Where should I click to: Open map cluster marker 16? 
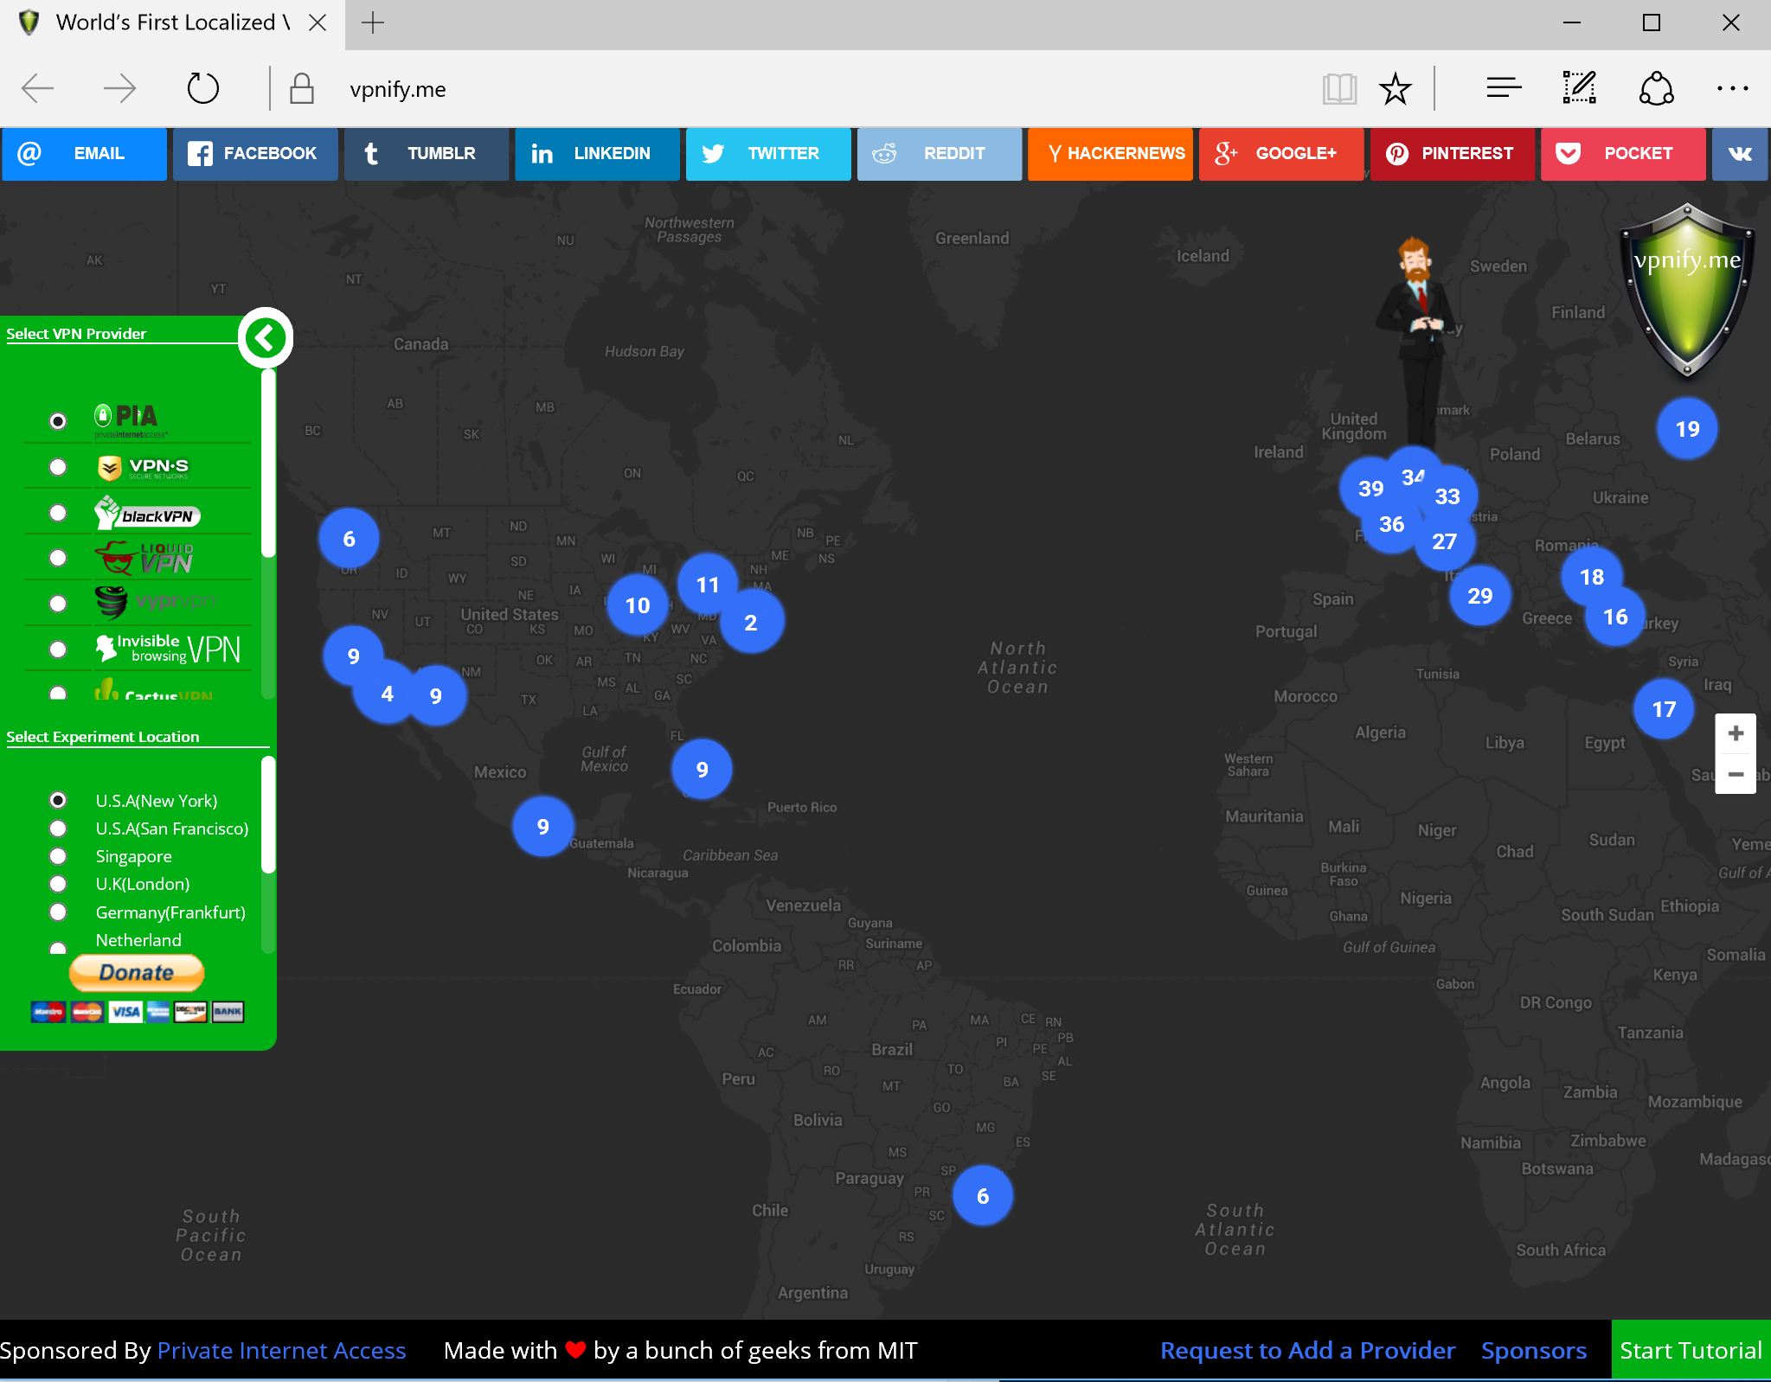coord(1615,617)
